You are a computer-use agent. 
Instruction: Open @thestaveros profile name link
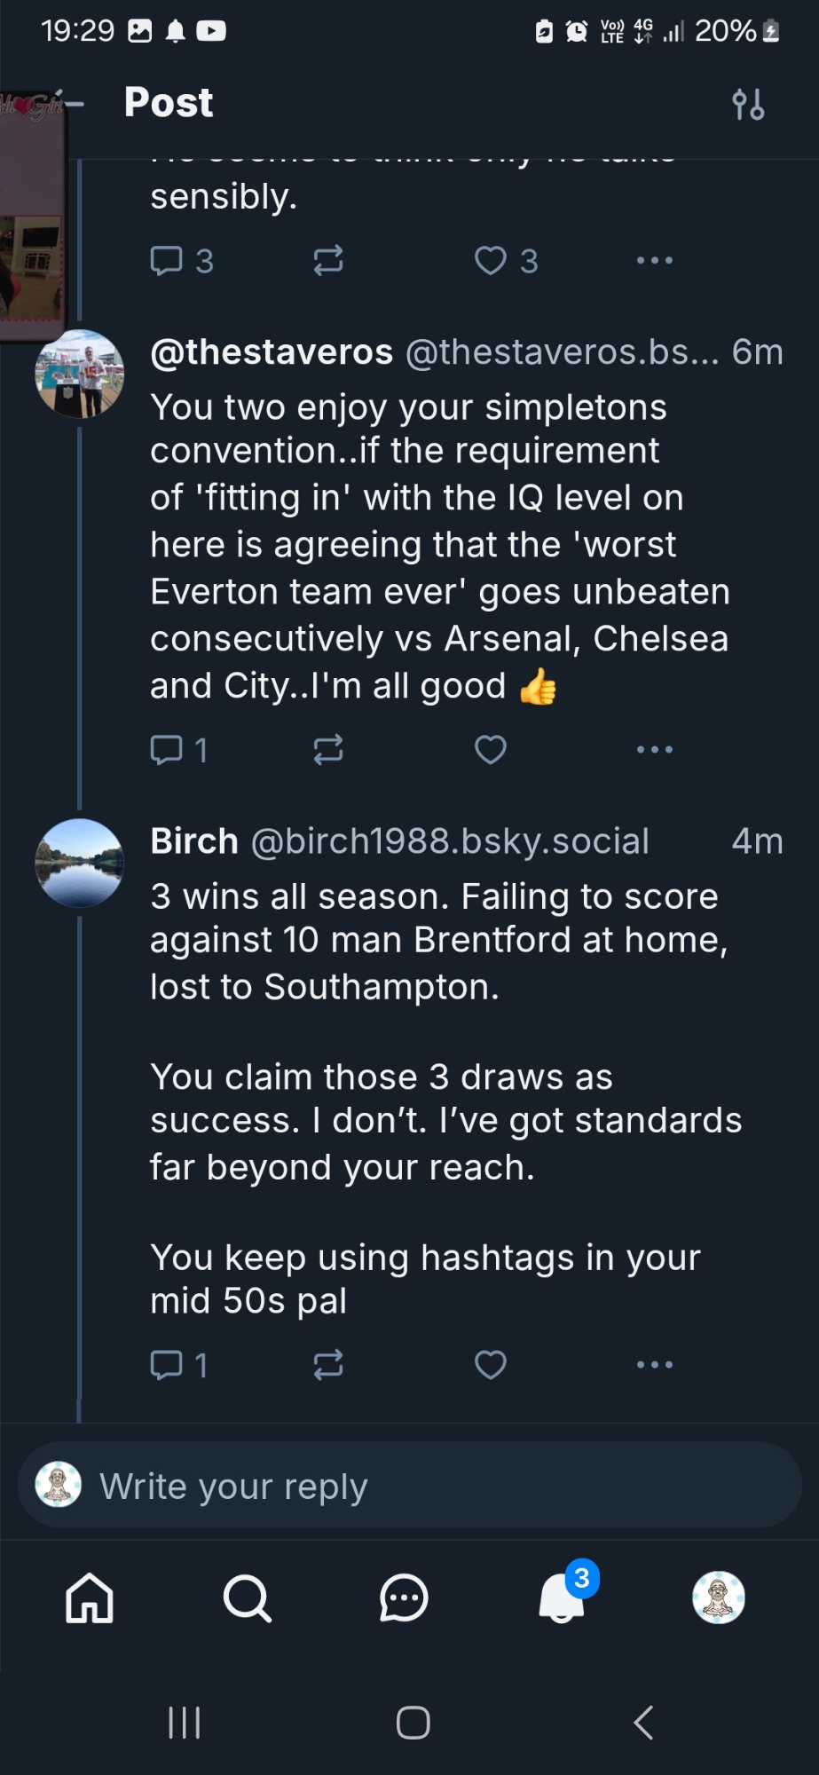(272, 352)
